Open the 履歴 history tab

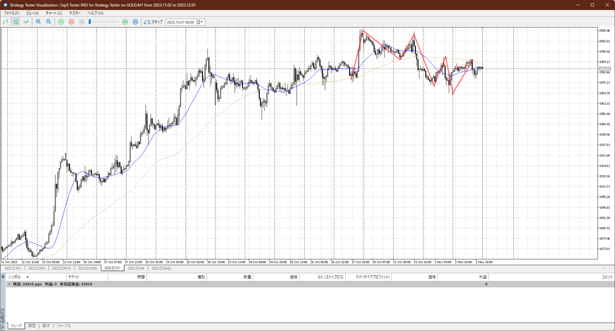pos(32,326)
